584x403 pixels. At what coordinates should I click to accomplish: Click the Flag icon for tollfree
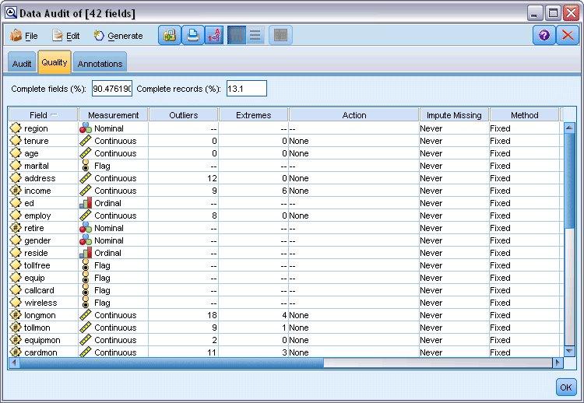[x=86, y=265]
